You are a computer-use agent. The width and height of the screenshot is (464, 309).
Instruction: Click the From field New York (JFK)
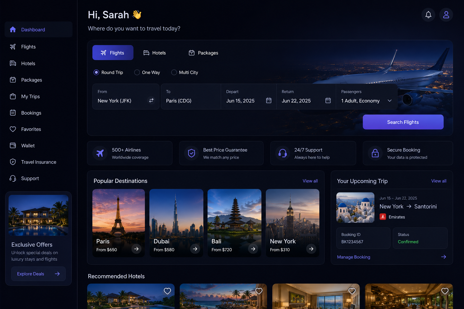[x=126, y=97]
